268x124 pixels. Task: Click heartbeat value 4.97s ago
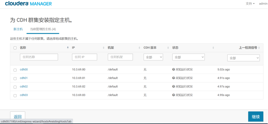[x=223, y=87]
